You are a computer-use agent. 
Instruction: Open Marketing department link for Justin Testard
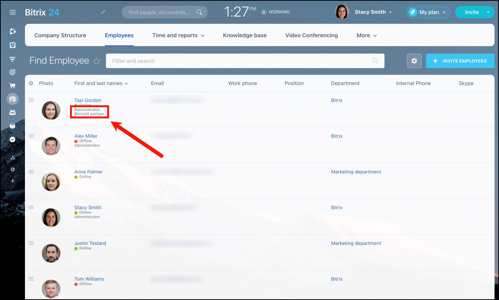click(356, 243)
